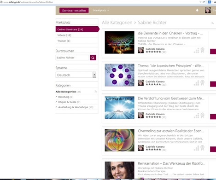Switch to Videos [18] tab
The width and height of the screenshot is (216, 180).
pos(64,35)
